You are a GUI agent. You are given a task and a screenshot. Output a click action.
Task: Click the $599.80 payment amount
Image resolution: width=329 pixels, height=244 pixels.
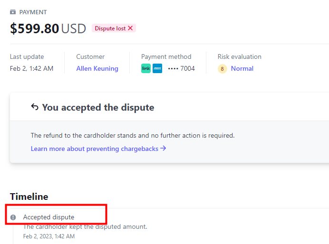click(x=35, y=28)
